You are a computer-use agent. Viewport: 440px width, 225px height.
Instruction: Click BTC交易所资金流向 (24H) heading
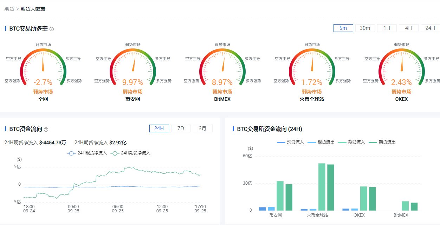pos(270,129)
